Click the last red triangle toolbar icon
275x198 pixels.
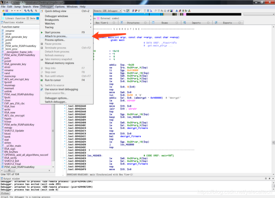189,11
